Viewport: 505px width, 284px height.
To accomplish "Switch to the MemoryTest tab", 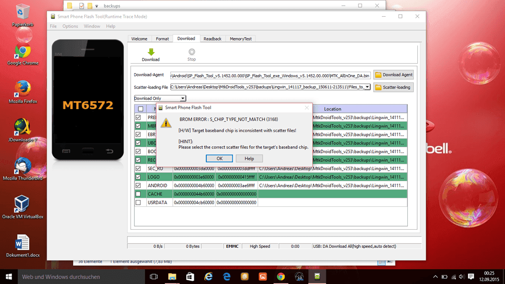I will coord(241,39).
